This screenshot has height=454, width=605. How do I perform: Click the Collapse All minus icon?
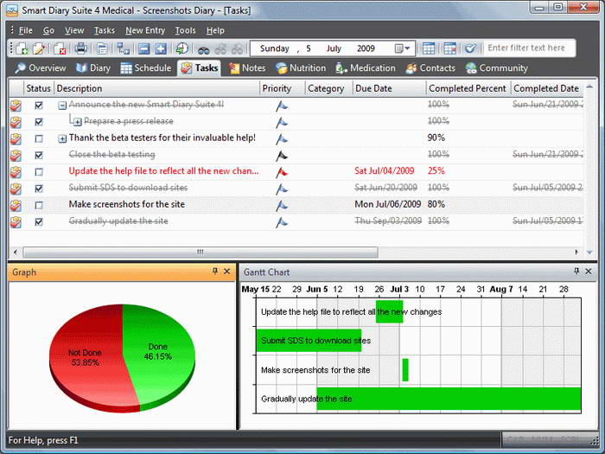(144, 48)
